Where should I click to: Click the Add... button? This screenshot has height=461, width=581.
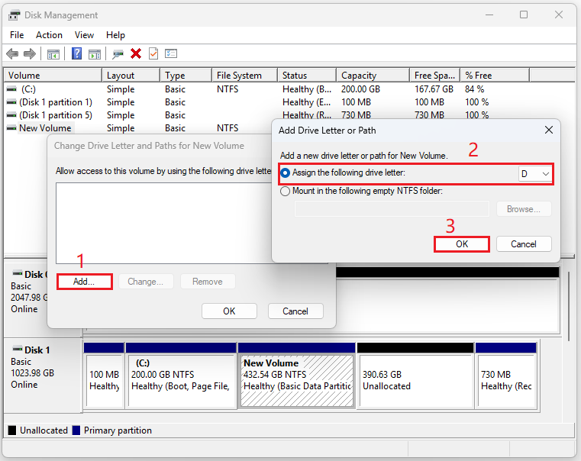point(85,282)
